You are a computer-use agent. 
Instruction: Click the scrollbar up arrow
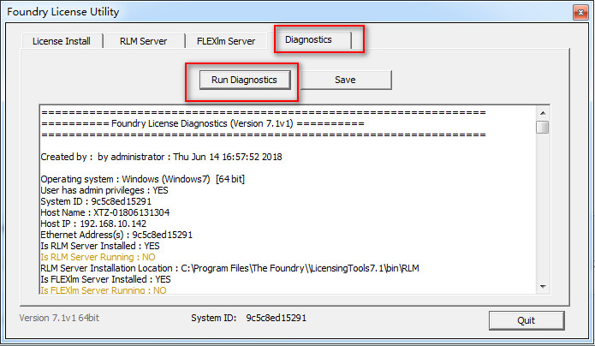point(543,113)
